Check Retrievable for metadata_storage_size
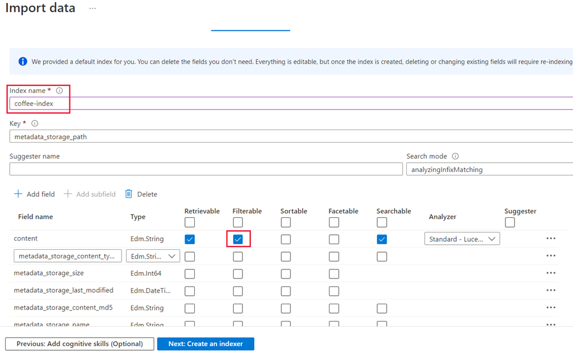The image size is (573, 353). point(190,274)
